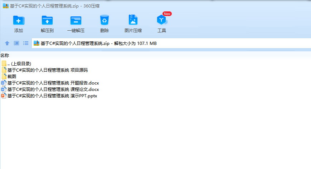Select 基于C#实现的个人日程管理系统 项目源码 folder
The image size is (311, 169).
(48, 70)
